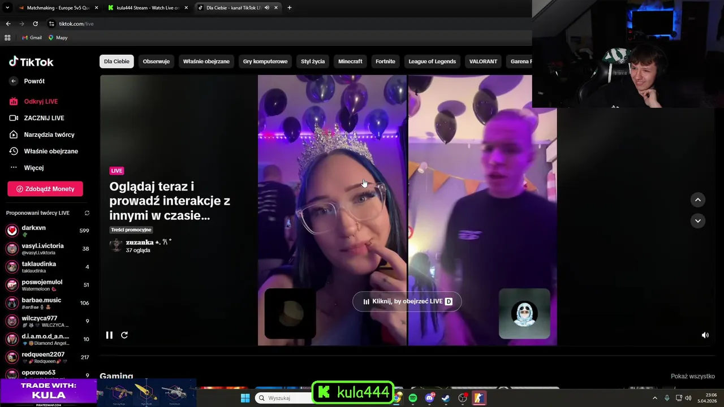The width and height of the screenshot is (724, 407).
Task: Open the browser apps grid shortcut
Action: (7, 38)
